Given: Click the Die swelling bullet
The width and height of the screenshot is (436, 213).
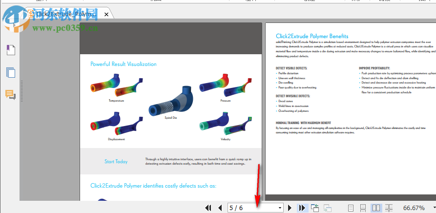Looking at the screenshot, I should click(286, 83).
